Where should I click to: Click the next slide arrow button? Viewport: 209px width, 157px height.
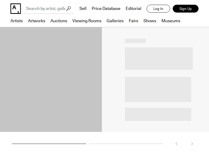pyautogui.click(x=192, y=144)
